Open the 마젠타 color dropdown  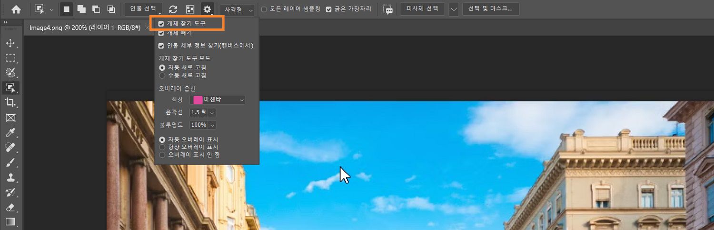pyautogui.click(x=218, y=100)
